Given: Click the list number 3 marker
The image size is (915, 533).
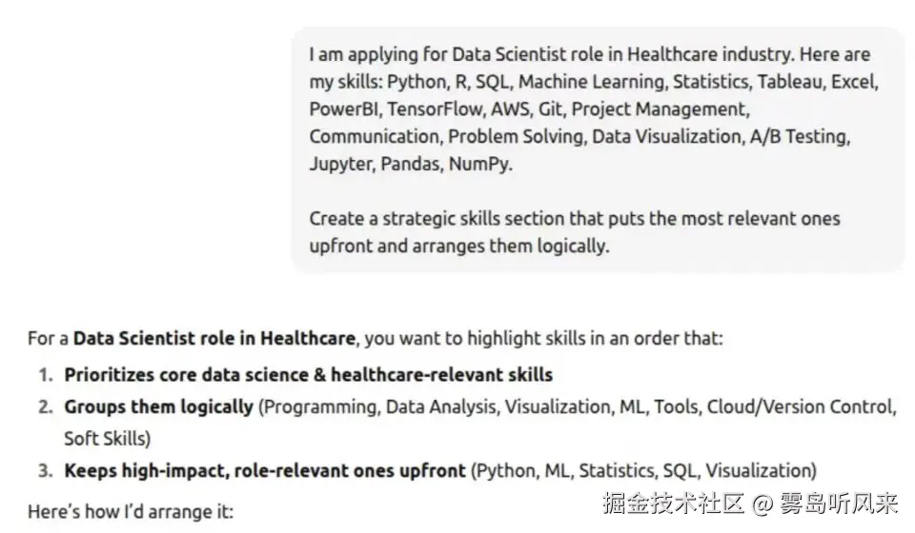Looking at the screenshot, I should coord(45,470).
